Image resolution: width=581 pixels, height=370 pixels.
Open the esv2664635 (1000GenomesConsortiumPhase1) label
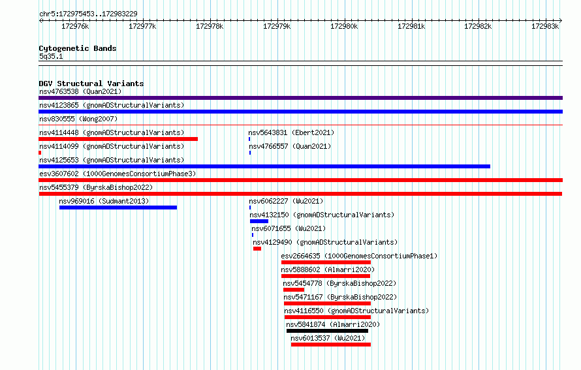tap(360, 256)
